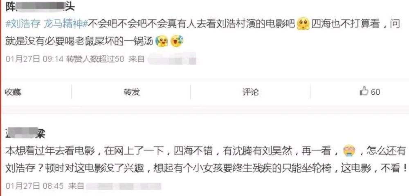Open the second poster's username ending with 梁
Viewport: 409px width, 196px height.
pyautogui.click(x=25, y=134)
